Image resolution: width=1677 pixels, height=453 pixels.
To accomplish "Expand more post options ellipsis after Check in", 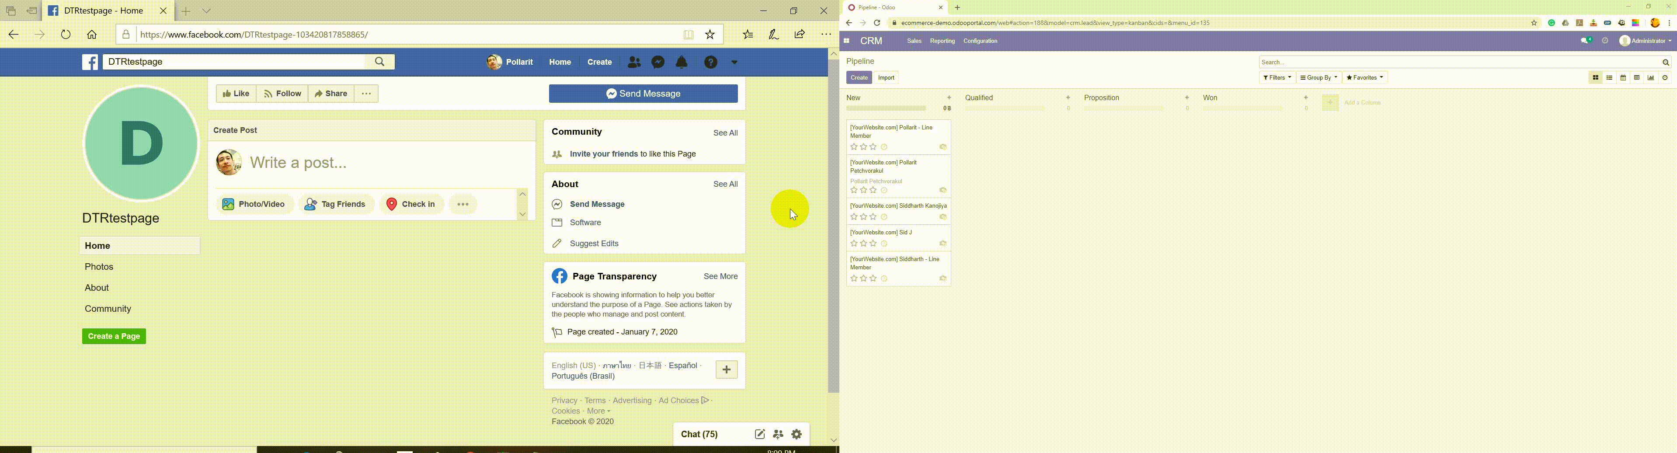I will (463, 204).
